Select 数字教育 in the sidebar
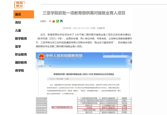The width and height of the screenshot is (167, 115). 21,38
